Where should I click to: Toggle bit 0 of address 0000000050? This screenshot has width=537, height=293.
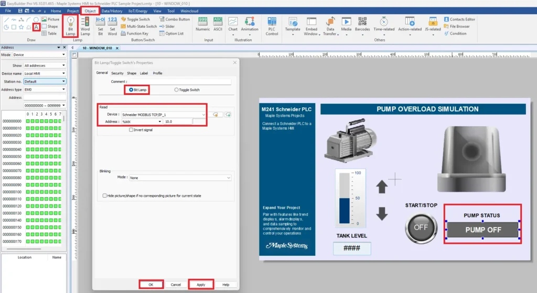[28, 156]
